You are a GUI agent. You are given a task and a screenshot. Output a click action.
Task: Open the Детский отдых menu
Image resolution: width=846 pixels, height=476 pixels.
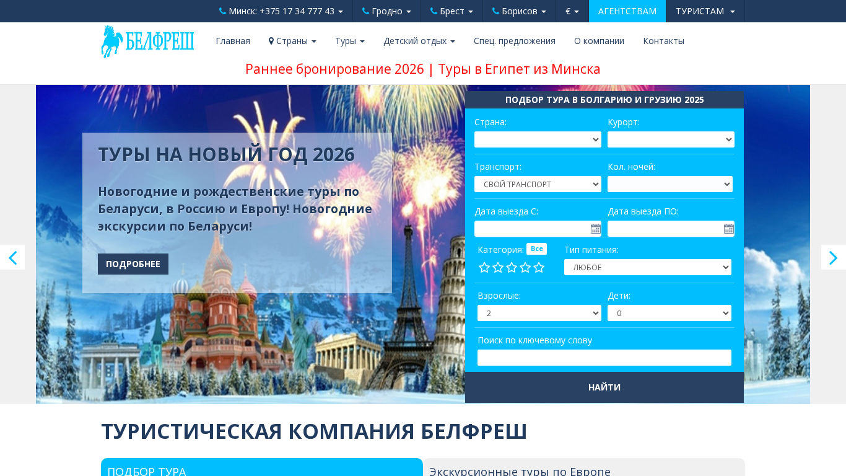[x=419, y=41]
